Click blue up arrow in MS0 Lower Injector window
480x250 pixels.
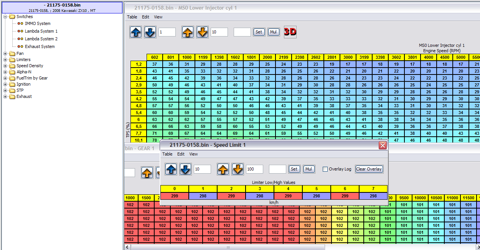(136, 32)
